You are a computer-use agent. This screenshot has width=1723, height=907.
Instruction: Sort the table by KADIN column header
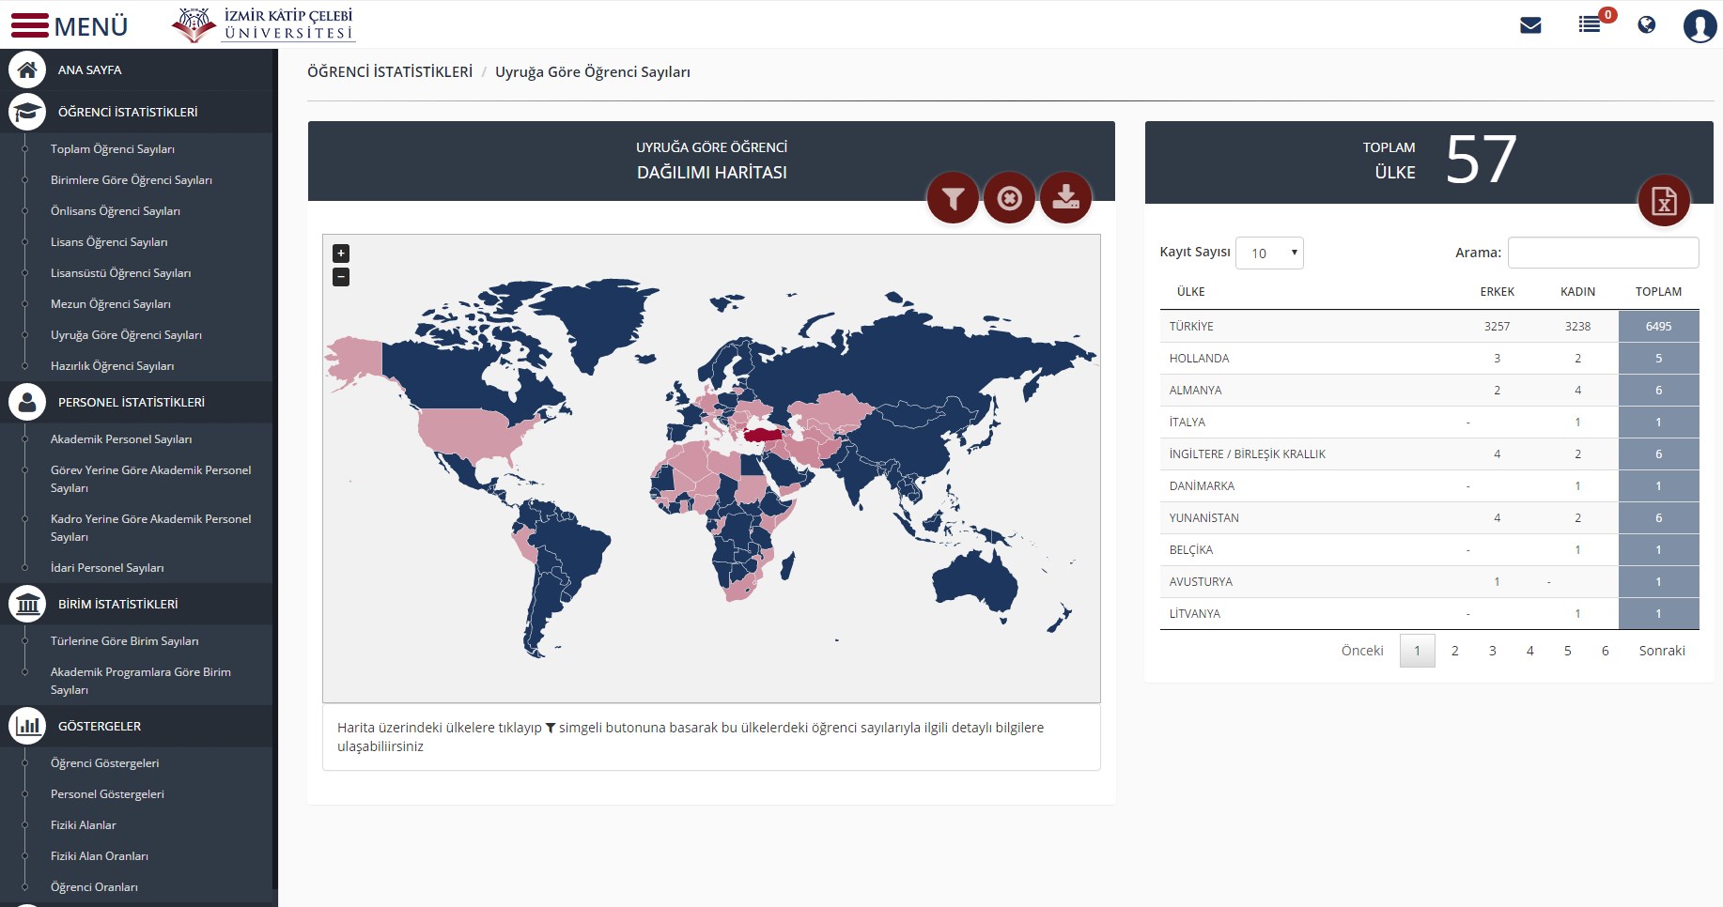(1577, 292)
